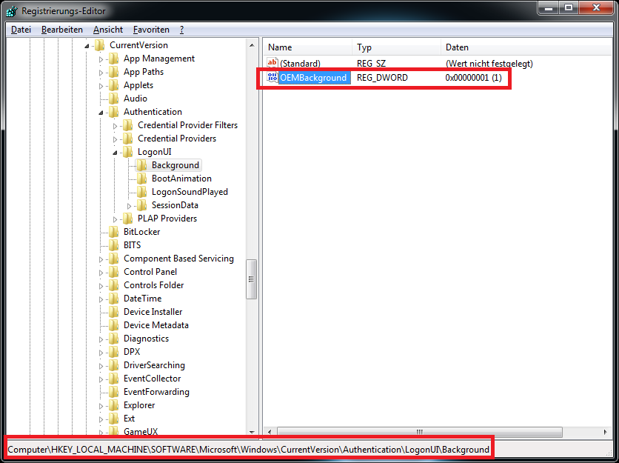Select the BootAnimation key

(x=181, y=179)
